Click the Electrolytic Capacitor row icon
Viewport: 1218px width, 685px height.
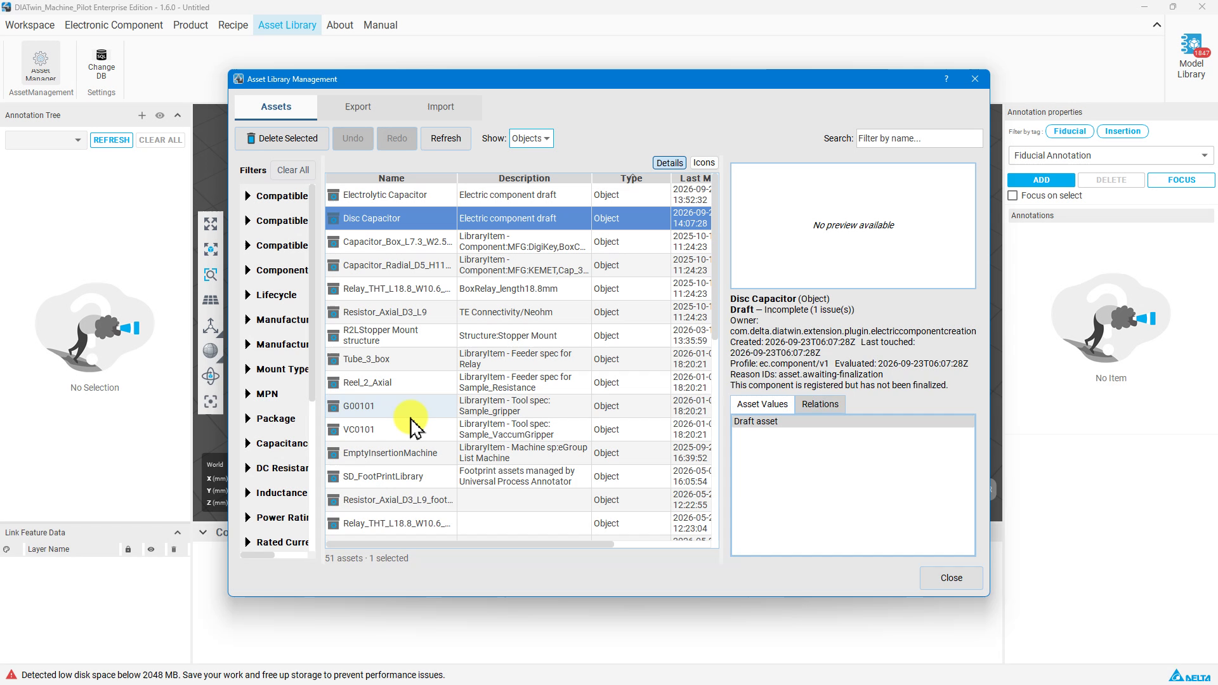pyautogui.click(x=333, y=195)
